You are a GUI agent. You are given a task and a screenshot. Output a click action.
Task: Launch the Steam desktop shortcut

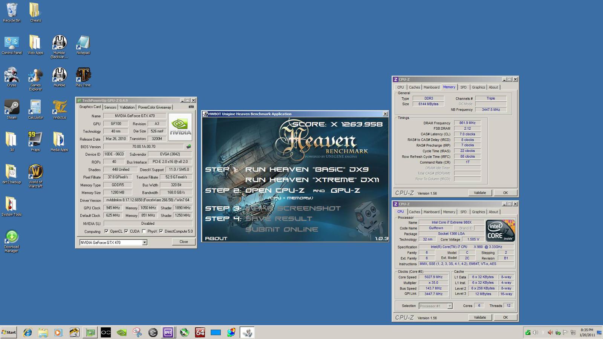(x=12, y=110)
